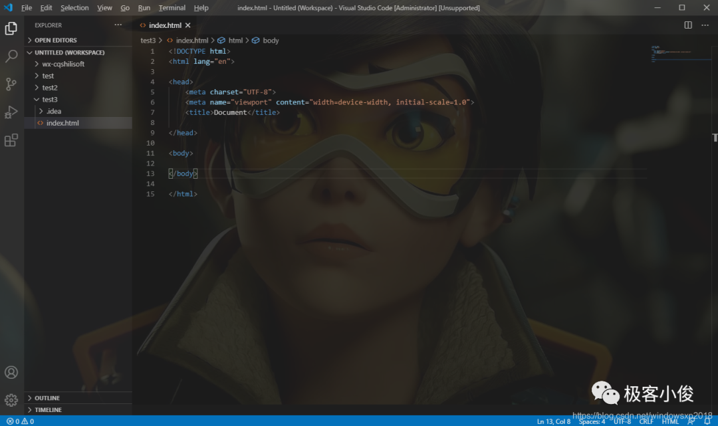Click UTF-8 encoding in status bar
This screenshot has width=718, height=426.
622,421
